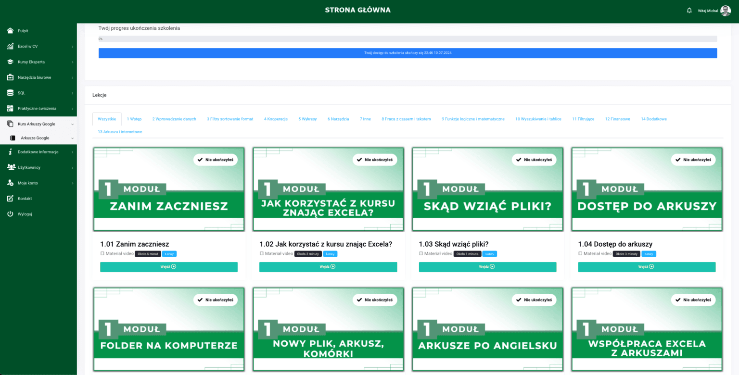Toggle Materiał video checkbox for lesson 1.03
Image resolution: width=739 pixels, height=375 pixels.
tap(421, 253)
